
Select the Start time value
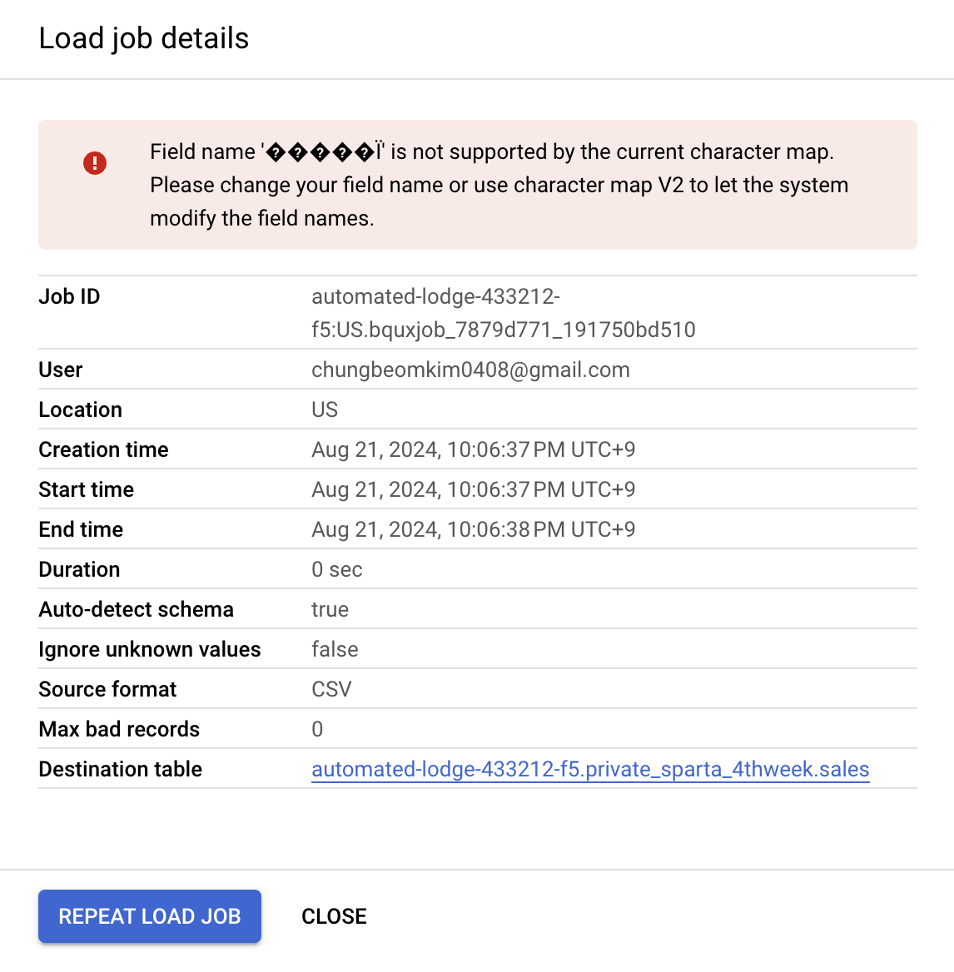474,489
